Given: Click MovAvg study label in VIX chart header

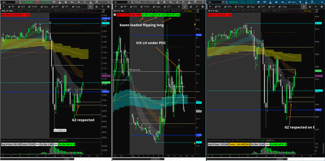Looking at the screenshot, I should tap(189, 11).
